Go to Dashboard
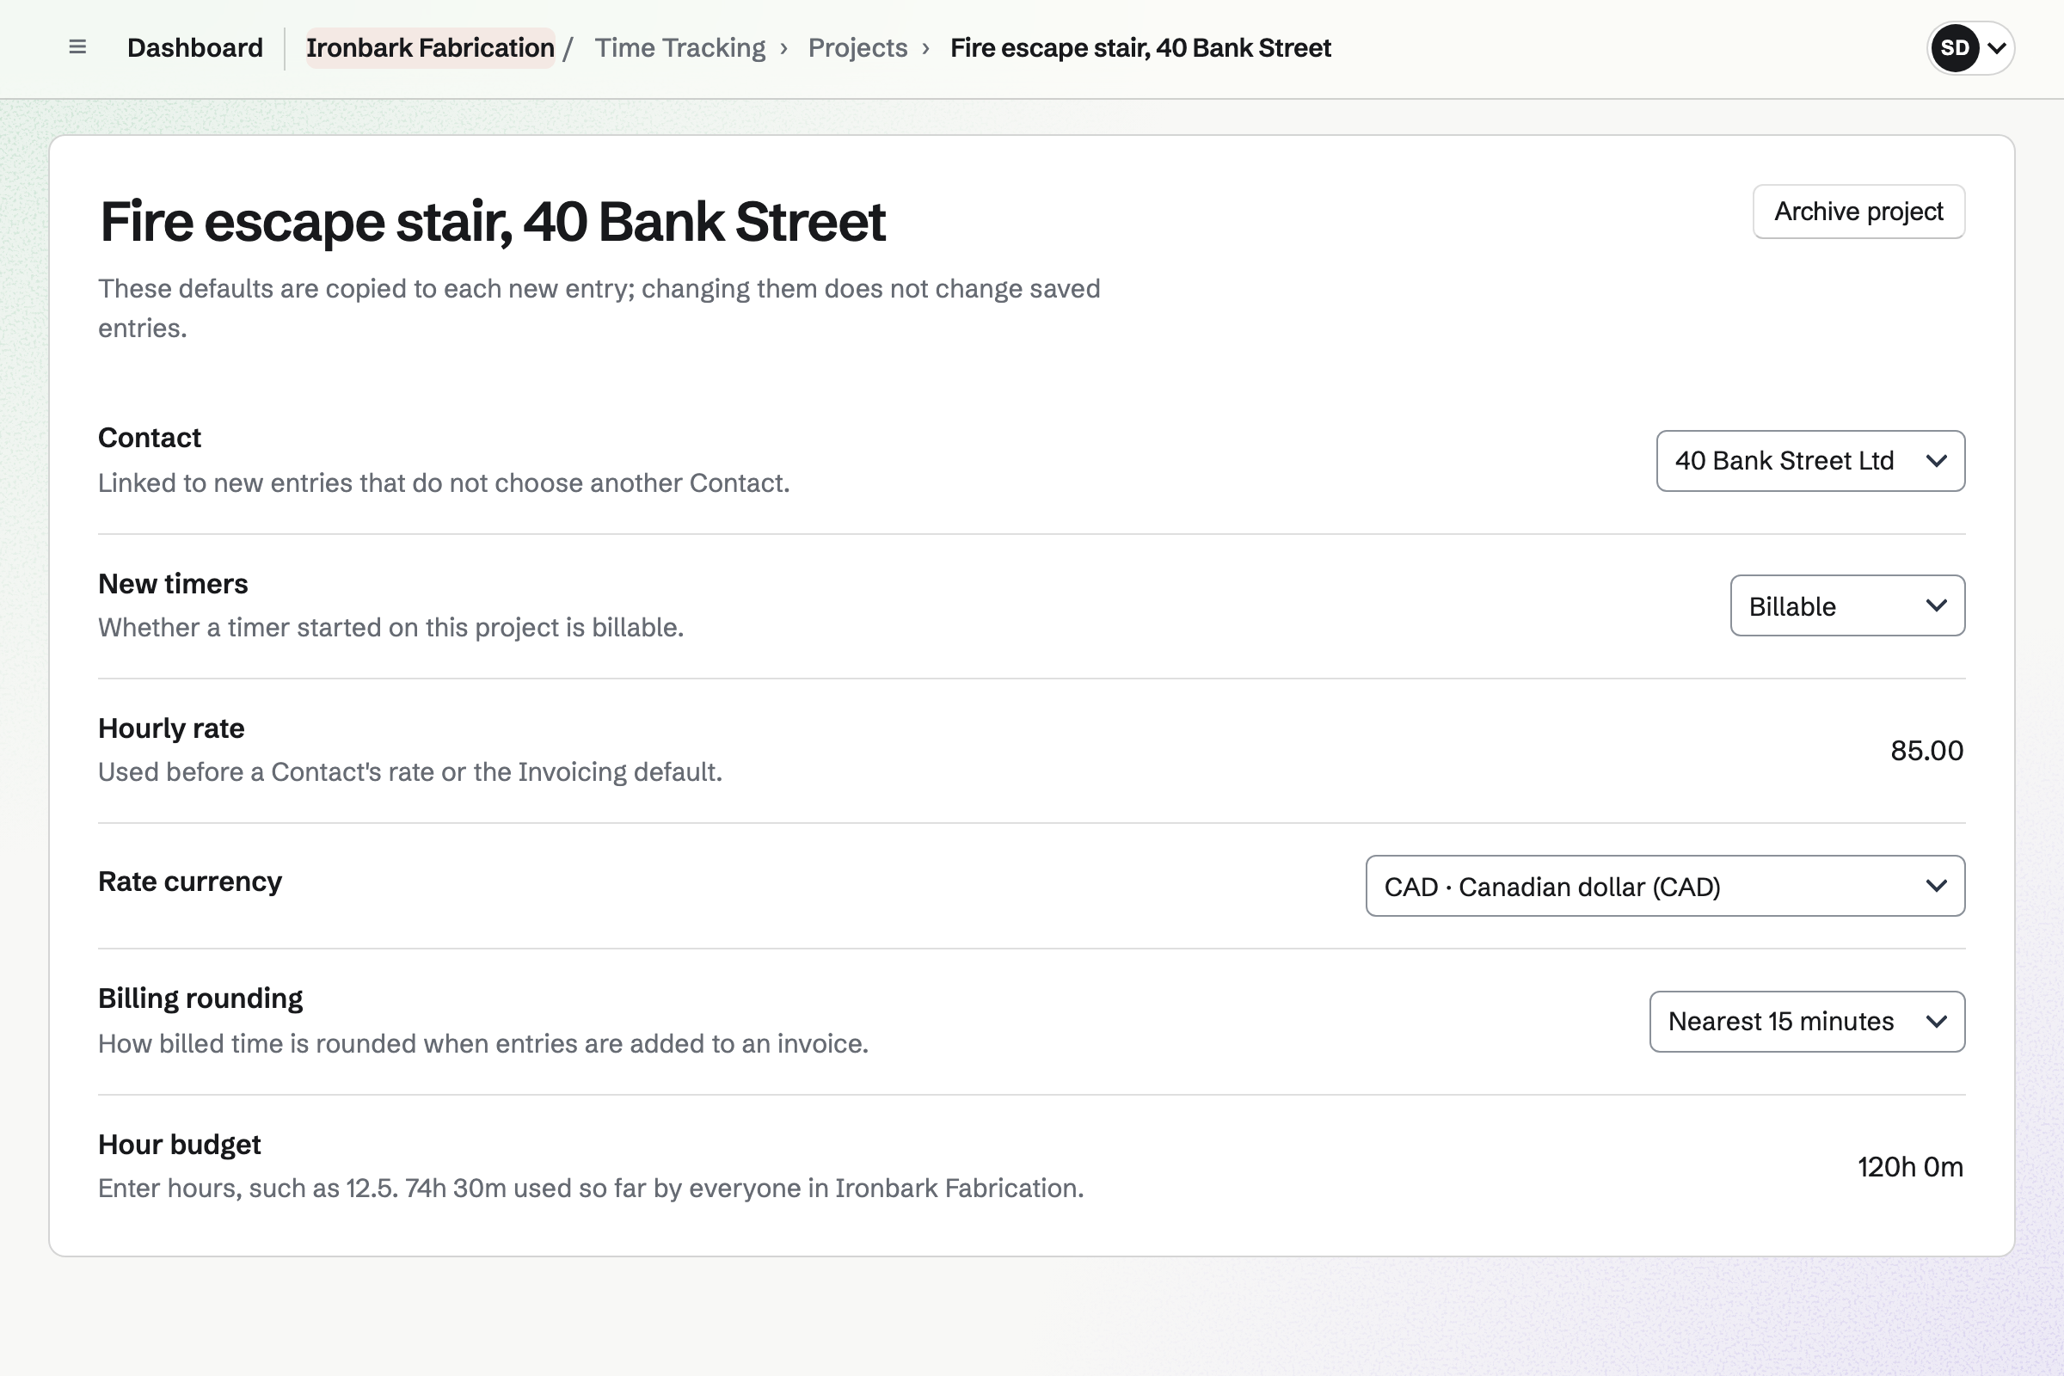 195,47
